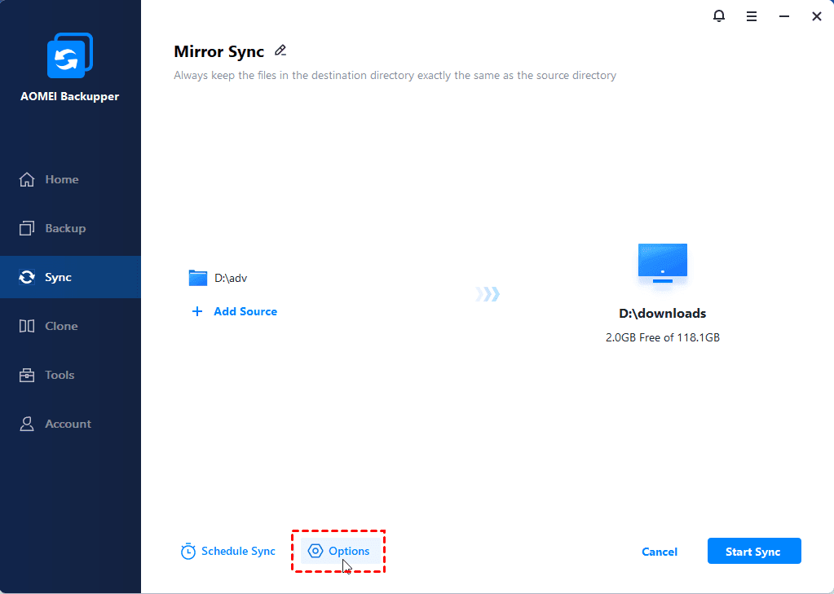This screenshot has width=834, height=594.
Task: Click the Add Source link
Action: (x=245, y=311)
